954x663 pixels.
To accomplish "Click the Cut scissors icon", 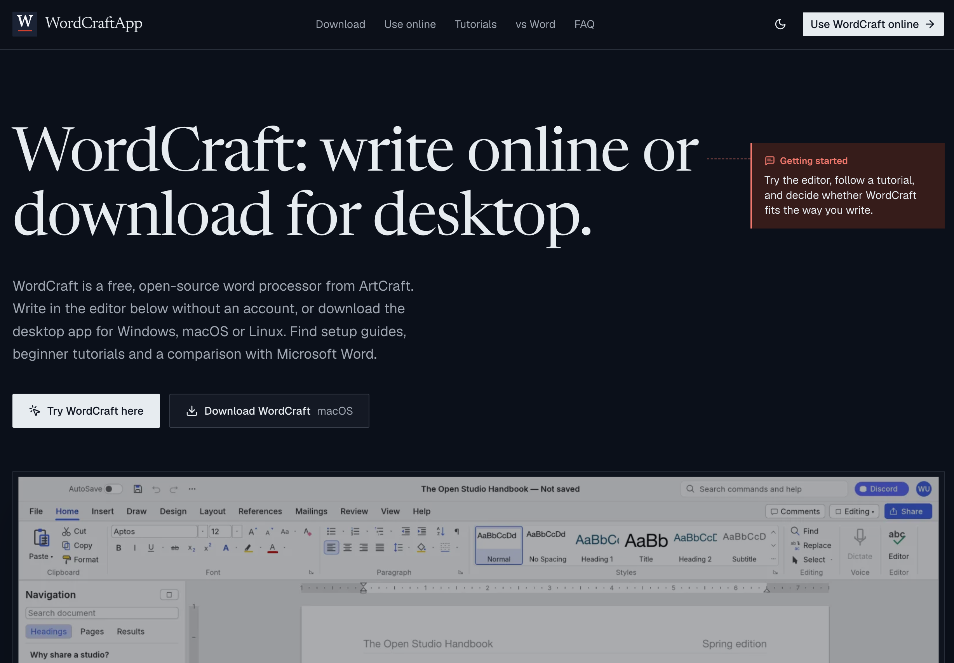I will 66,531.
